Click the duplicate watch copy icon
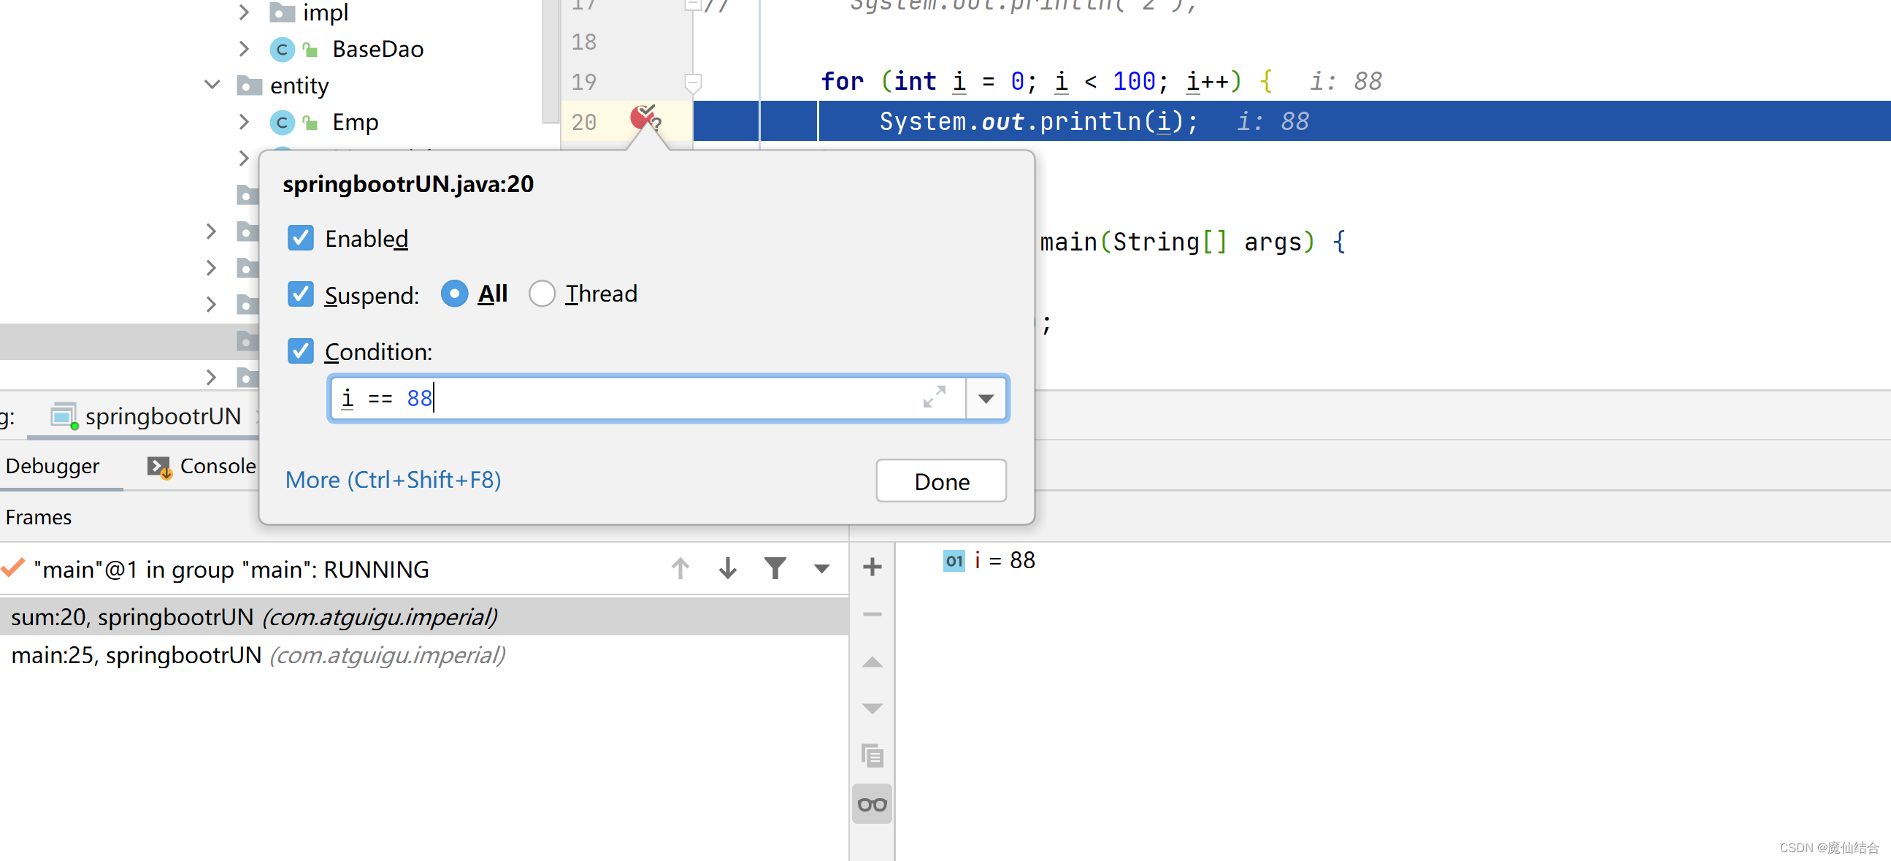Screen dimensions: 1891x861 click(872, 756)
